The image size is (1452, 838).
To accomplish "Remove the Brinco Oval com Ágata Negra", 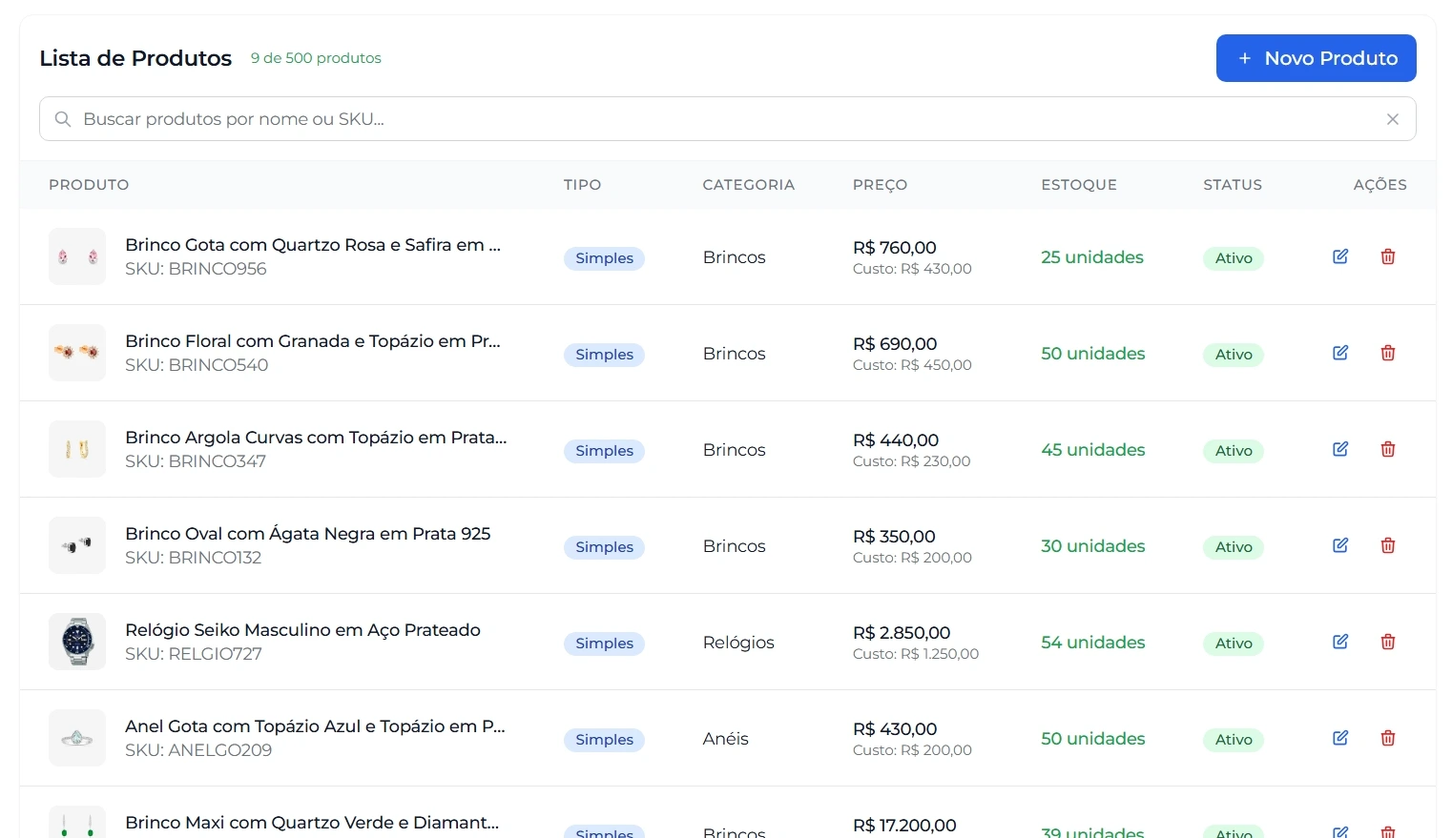I will click(1388, 545).
